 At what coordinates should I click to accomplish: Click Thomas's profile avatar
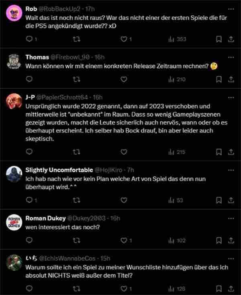pos(14,62)
